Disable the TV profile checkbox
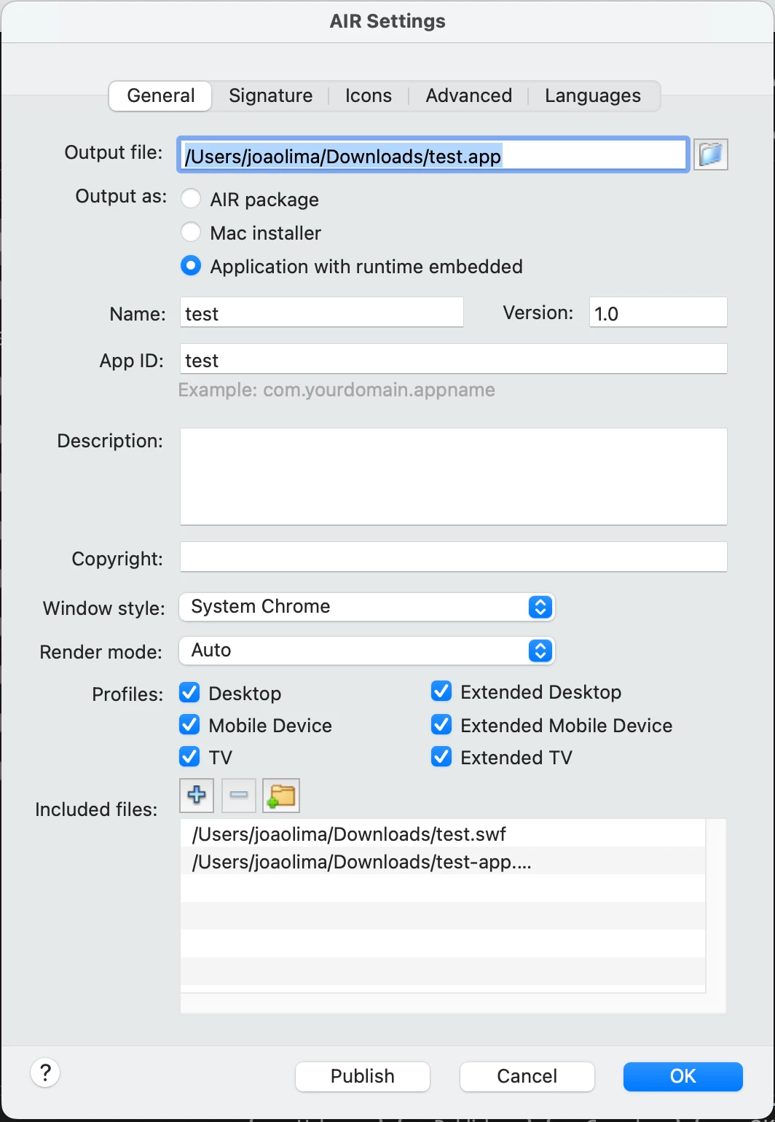Image resolution: width=775 pixels, height=1122 pixels. point(189,757)
